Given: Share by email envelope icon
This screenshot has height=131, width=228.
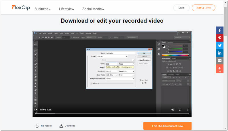Looking at the screenshot, I should (219, 61).
